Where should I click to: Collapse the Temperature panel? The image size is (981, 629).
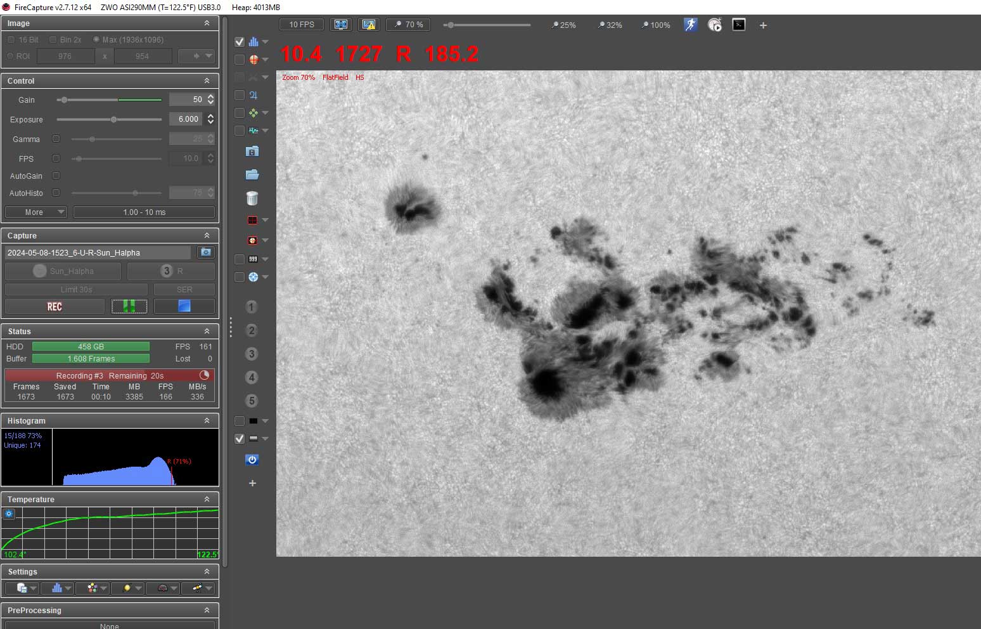207,500
